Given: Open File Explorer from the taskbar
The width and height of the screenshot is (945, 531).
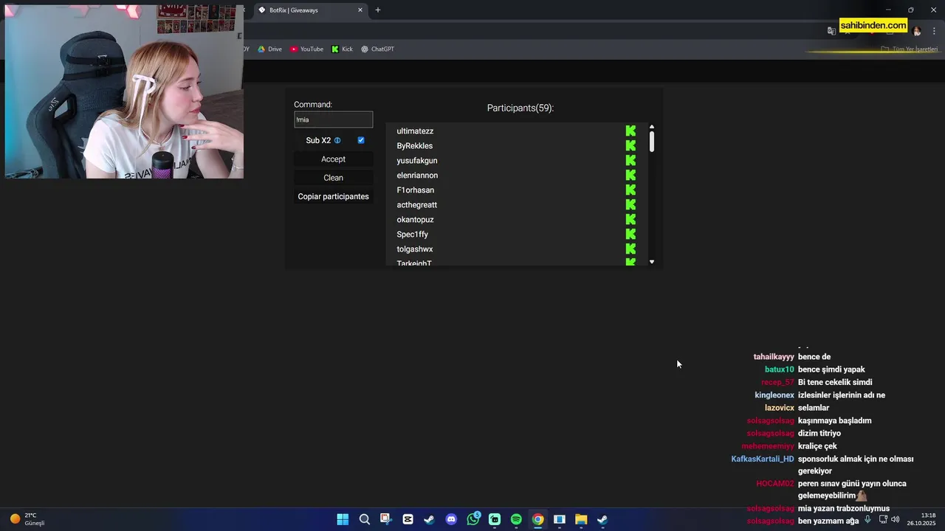Looking at the screenshot, I should (581, 519).
